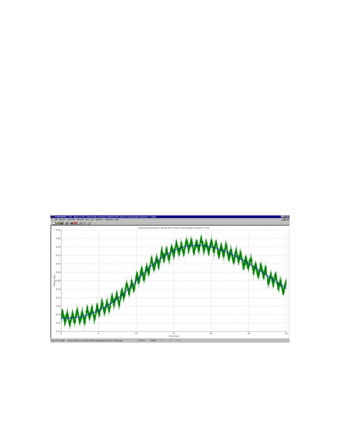This screenshot has width=340, height=441.
Task: Open the File menu
Action: click(x=56, y=220)
